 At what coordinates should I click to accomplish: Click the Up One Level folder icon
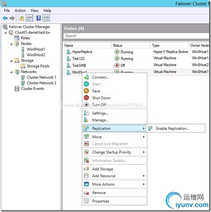pyautogui.click(x=22, y=18)
